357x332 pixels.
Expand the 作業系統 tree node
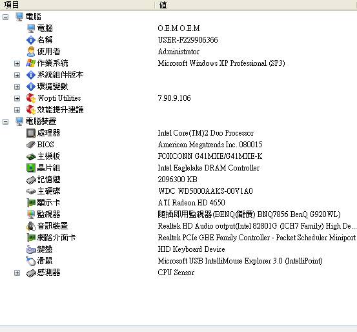(x=17, y=63)
